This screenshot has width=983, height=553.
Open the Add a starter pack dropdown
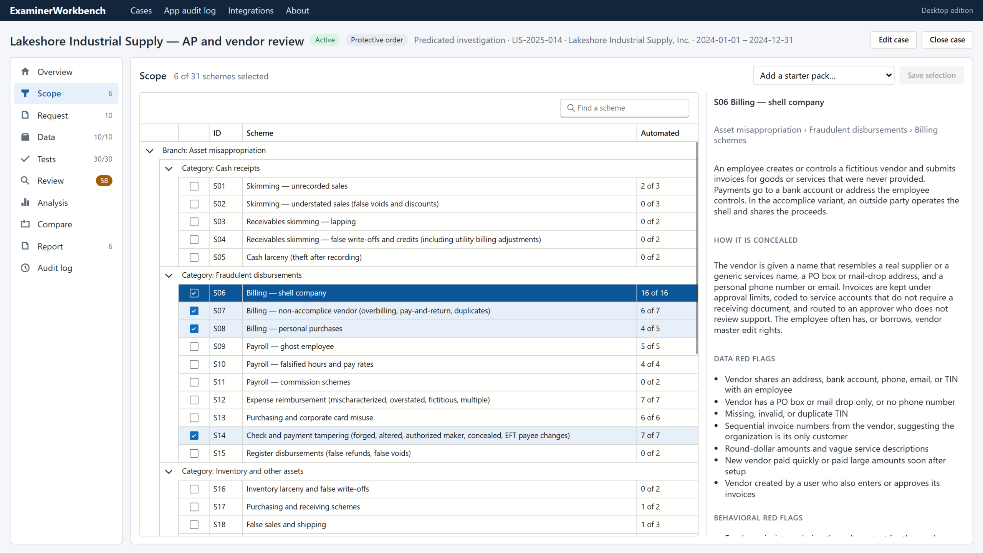(x=824, y=76)
